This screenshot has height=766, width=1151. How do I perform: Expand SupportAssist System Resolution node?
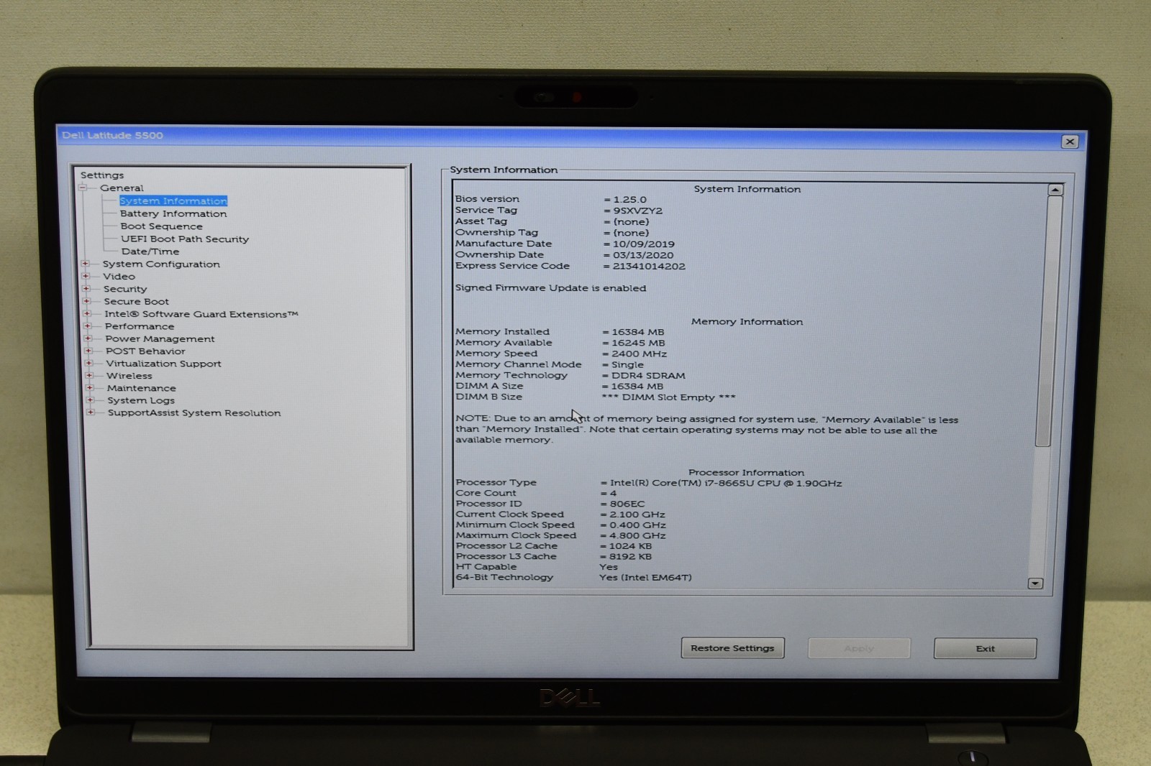pyautogui.click(x=91, y=412)
